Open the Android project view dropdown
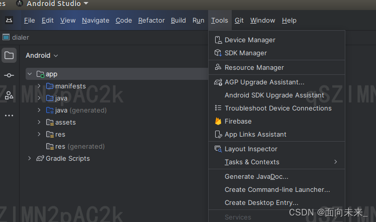The width and height of the screenshot is (376, 222). [x=42, y=56]
